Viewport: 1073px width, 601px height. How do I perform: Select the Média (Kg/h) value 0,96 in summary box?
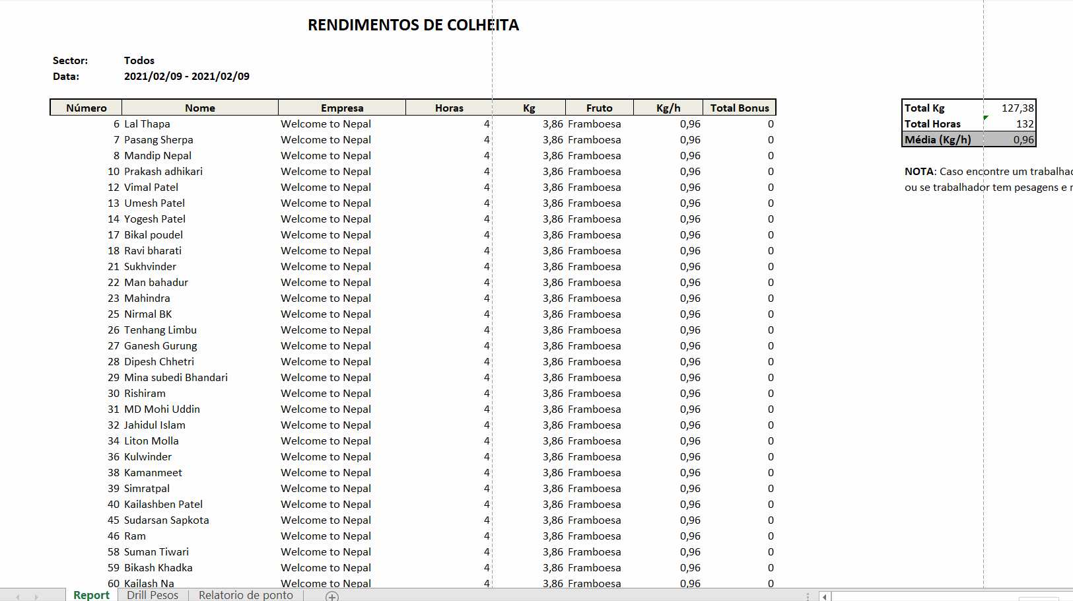click(1023, 139)
